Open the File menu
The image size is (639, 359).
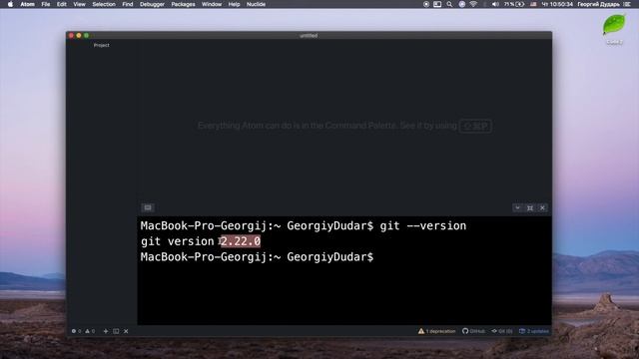pos(46,4)
